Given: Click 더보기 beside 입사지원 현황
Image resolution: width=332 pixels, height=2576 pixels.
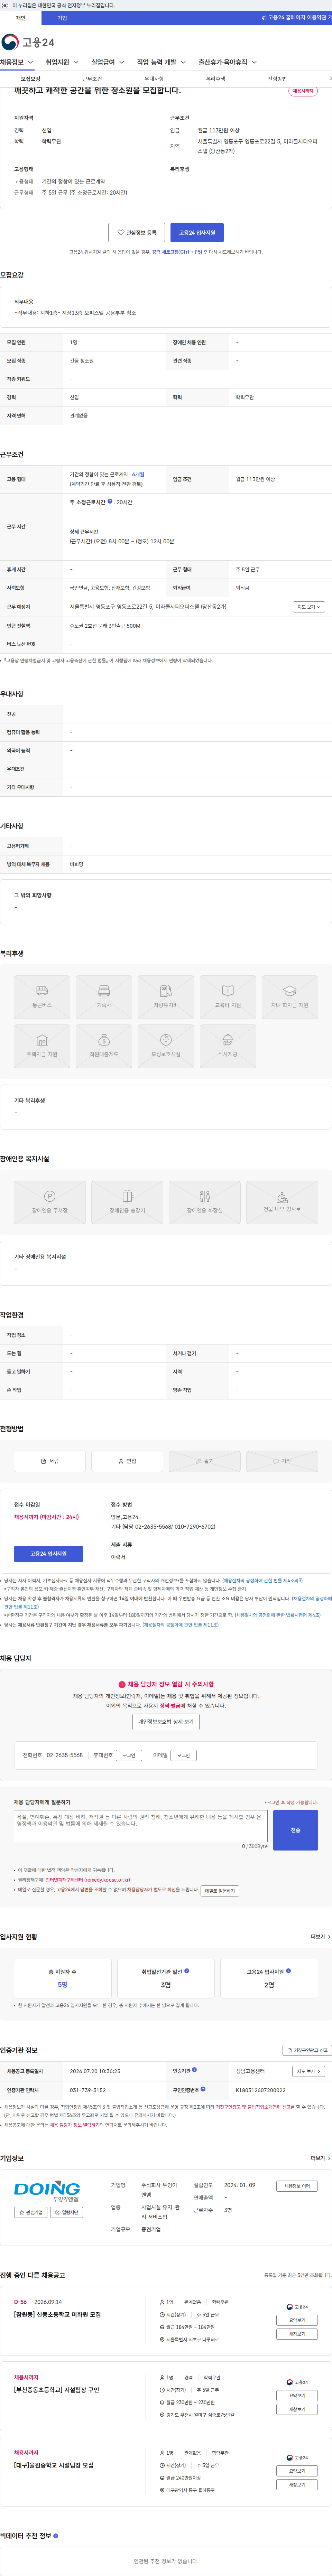Looking at the screenshot, I should point(320,1937).
